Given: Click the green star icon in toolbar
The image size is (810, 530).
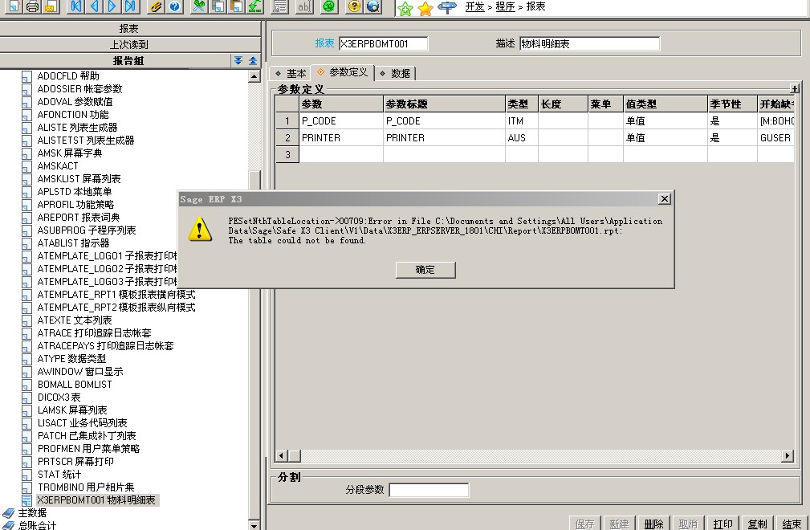Looking at the screenshot, I should click(405, 8).
